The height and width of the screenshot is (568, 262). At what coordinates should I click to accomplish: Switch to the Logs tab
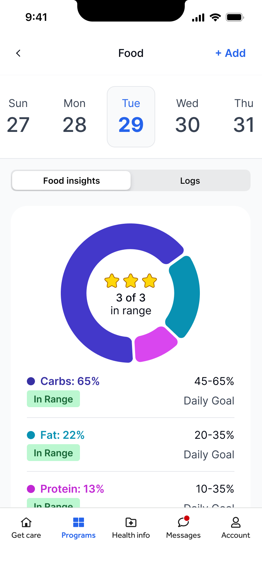click(x=190, y=180)
